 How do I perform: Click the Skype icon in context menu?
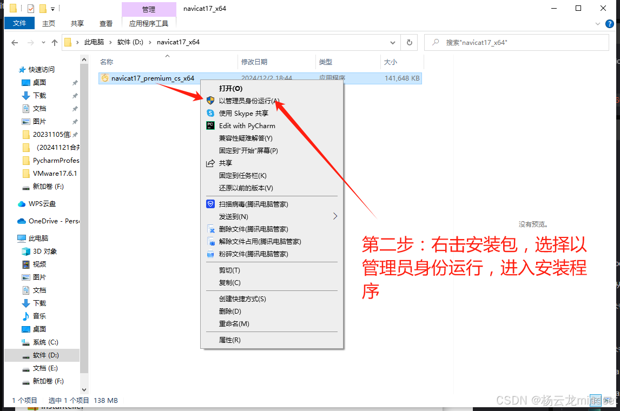(210, 113)
